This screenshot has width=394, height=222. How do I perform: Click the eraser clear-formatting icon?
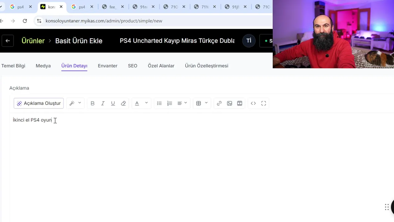123,103
